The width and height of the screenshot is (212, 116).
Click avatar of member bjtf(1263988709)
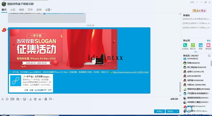click(x=185, y=76)
